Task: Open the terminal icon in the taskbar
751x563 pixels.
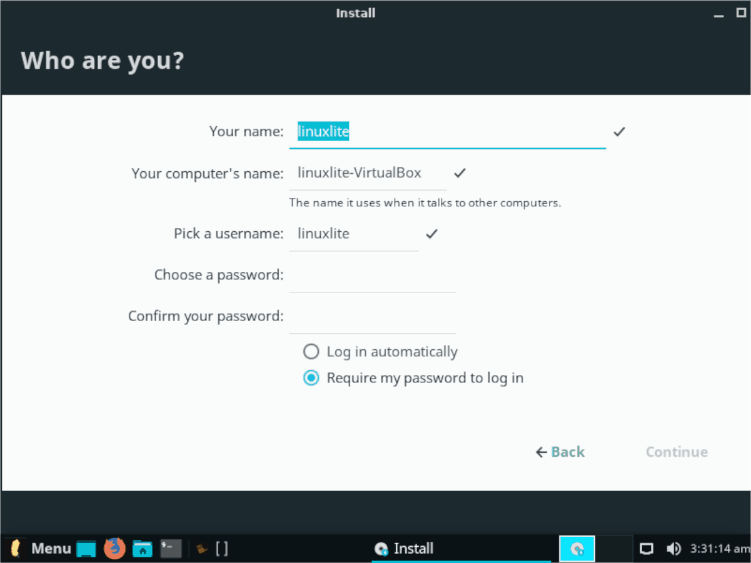Action: click(x=171, y=549)
